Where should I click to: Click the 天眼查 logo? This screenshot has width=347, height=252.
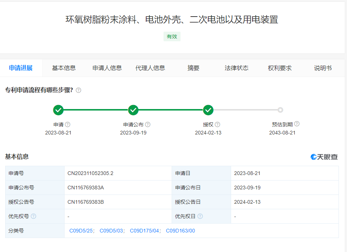324,157
